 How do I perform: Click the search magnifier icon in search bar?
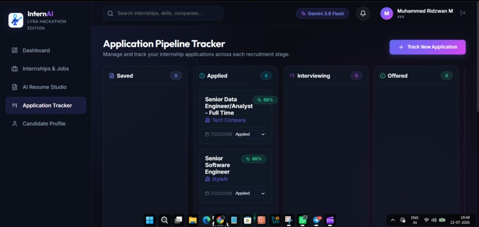coord(111,14)
